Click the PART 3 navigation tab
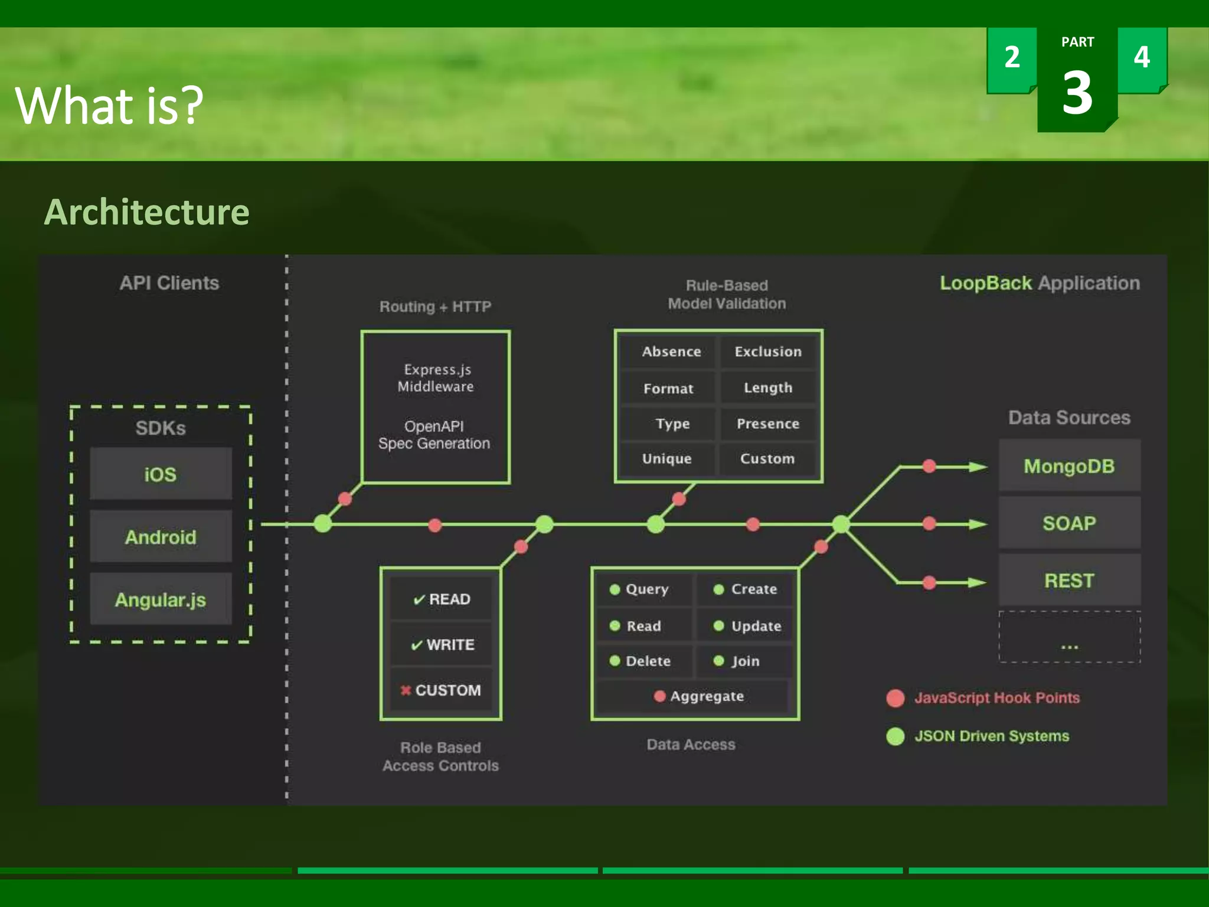Viewport: 1209px width, 907px height. click(x=1077, y=80)
